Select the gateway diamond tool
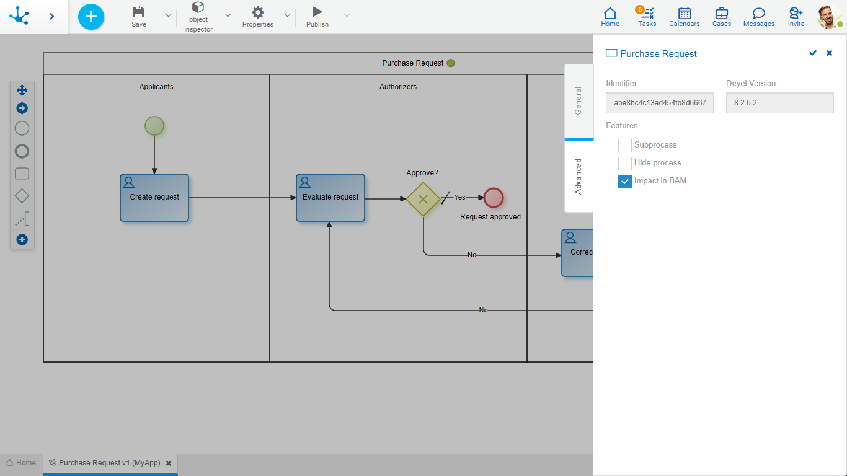 (x=22, y=196)
